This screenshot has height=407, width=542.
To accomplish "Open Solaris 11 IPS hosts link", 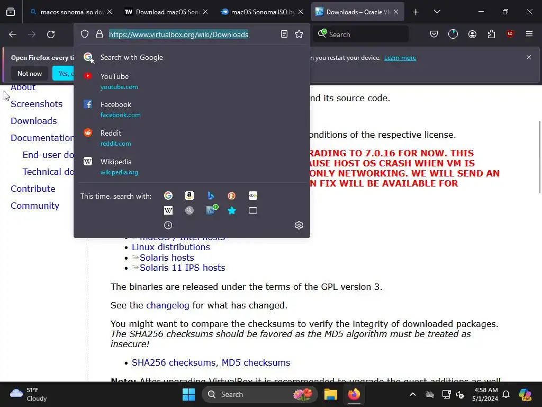I will [x=183, y=268].
